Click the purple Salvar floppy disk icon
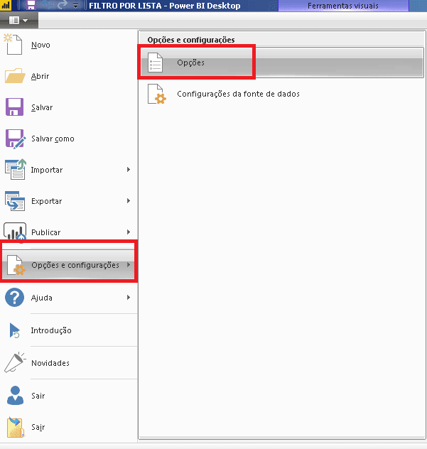427x449 pixels. [14, 107]
